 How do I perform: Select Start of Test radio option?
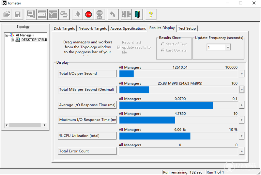tap(163, 44)
